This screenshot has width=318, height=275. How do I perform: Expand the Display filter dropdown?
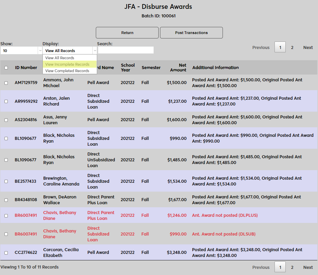point(70,51)
